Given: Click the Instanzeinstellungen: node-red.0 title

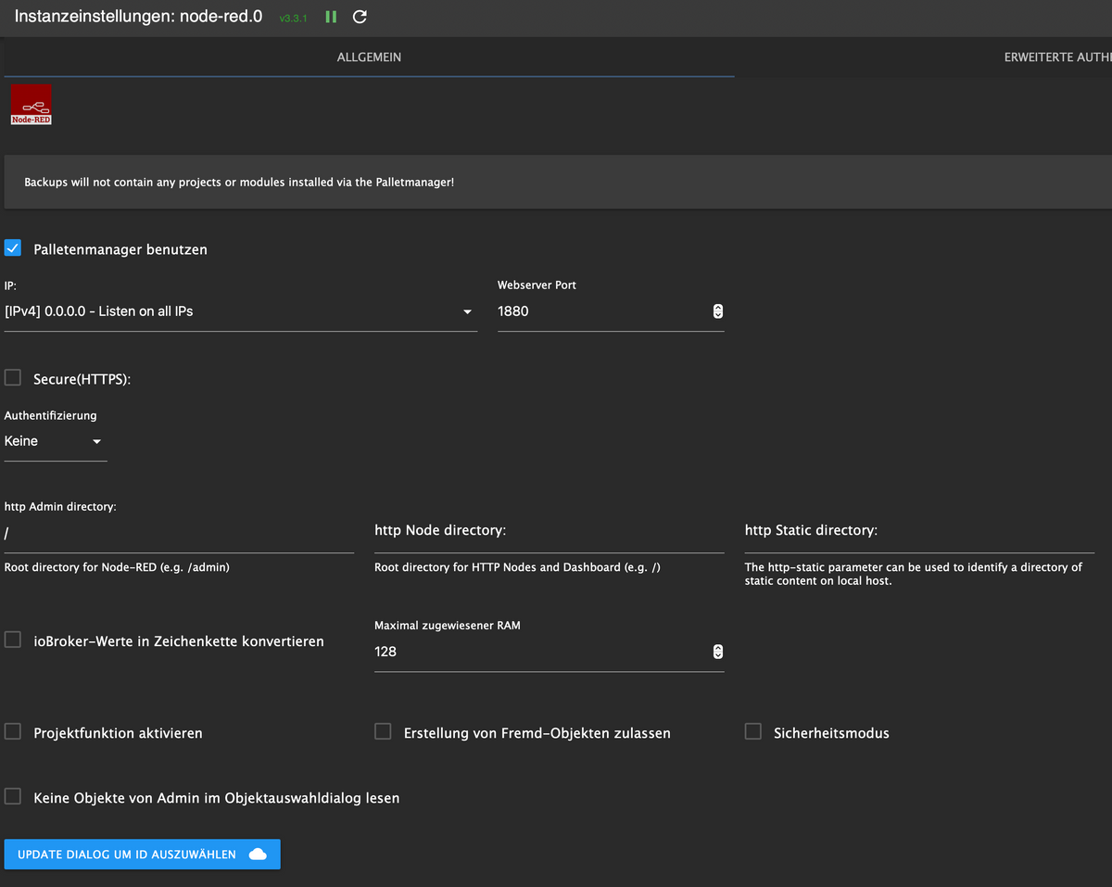Looking at the screenshot, I should [139, 17].
